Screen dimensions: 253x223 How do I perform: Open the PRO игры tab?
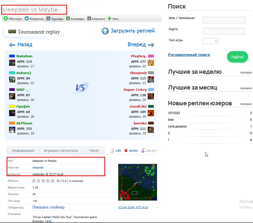pos(13,19)
